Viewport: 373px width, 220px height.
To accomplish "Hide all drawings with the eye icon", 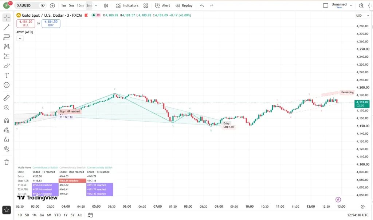I will (x=7, y=149).
